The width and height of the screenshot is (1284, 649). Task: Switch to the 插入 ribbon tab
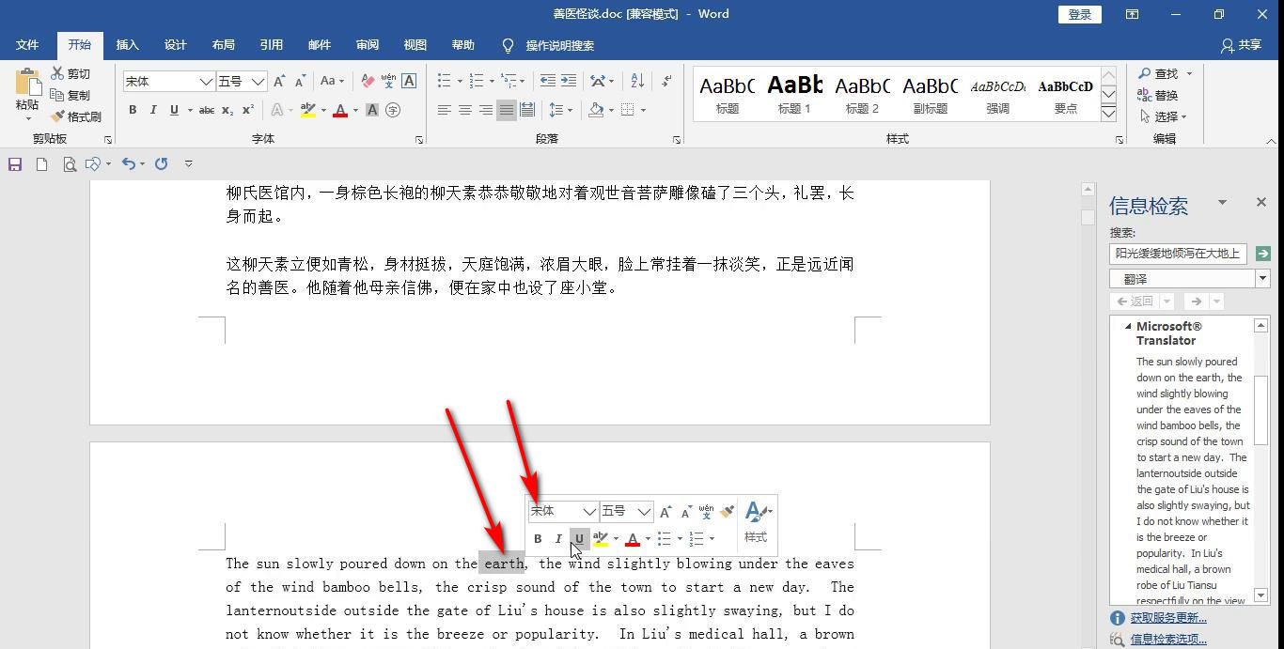127,44
